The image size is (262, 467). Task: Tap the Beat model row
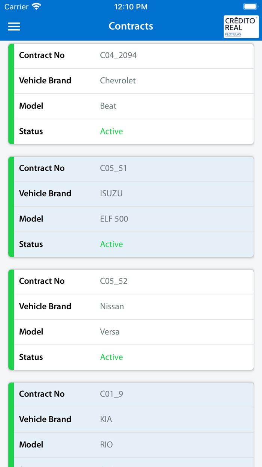[x=108, y=106]
